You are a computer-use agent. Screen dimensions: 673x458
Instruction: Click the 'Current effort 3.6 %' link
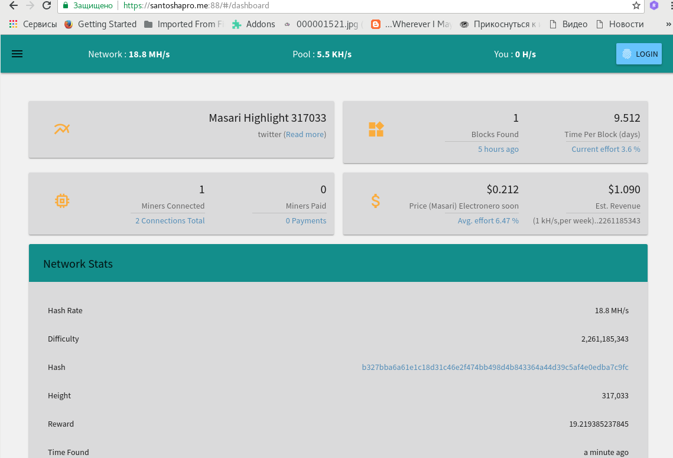[606, 149]
